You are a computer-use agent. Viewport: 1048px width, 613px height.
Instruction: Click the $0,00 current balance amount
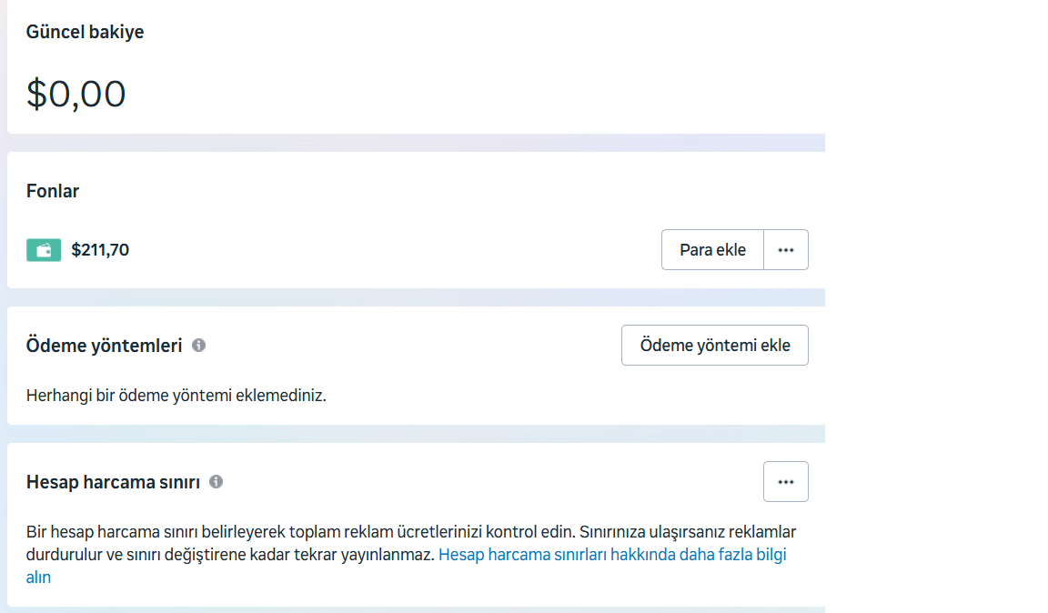coord(76,94)
